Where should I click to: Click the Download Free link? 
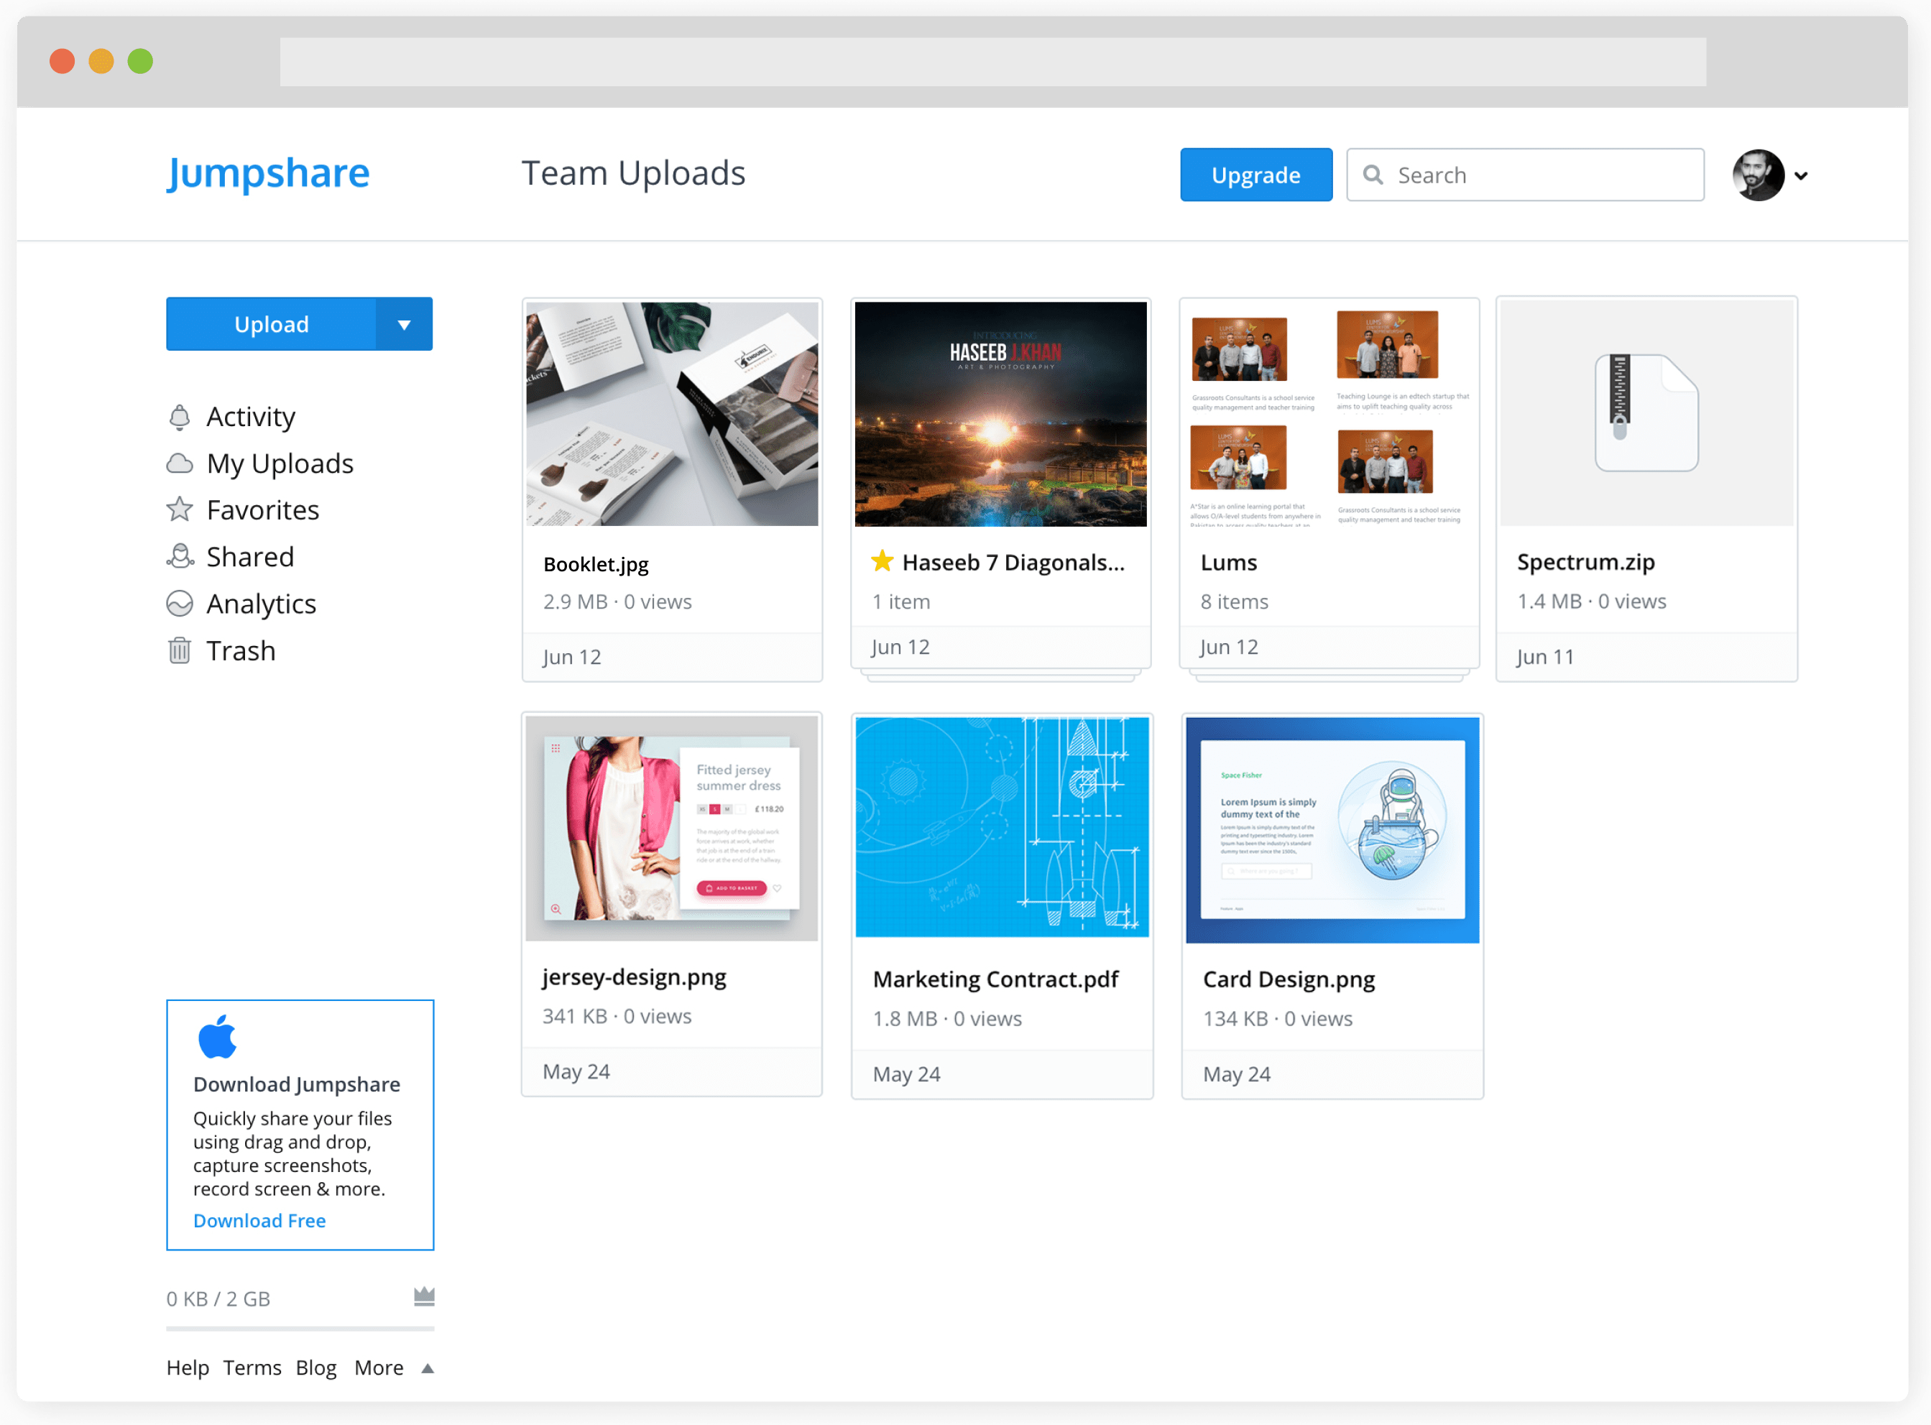click(x=259, y=1222)
